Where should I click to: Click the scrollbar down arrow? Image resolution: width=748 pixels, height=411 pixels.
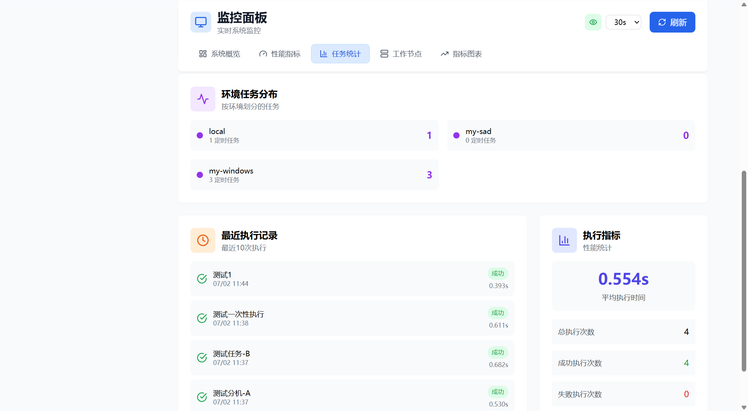point(744,407)
